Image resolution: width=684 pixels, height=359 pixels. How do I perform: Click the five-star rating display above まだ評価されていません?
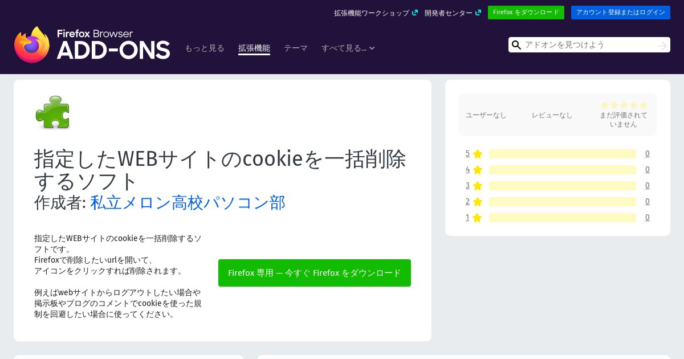coord(624,105)
